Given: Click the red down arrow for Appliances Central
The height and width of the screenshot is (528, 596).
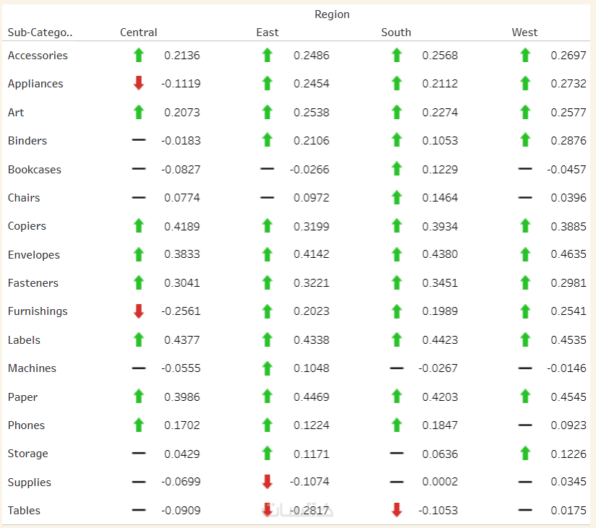Looking at the screenshot, I should point(139,84).
